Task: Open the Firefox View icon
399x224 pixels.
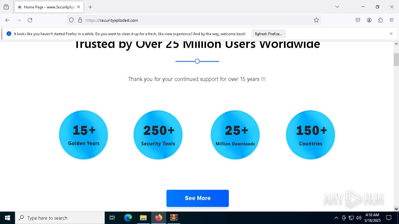Action: (x=6, y=7)
